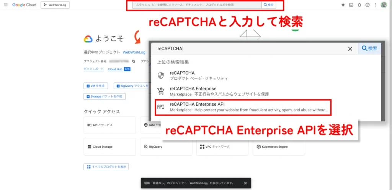Click the top search input field
This screenshot has width=392, height=190.
click(x=195, y=5)
